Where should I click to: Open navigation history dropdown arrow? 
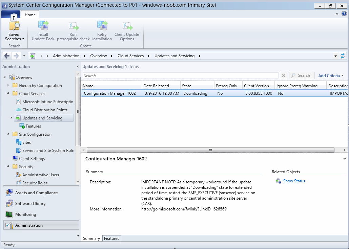coord(24,56)
